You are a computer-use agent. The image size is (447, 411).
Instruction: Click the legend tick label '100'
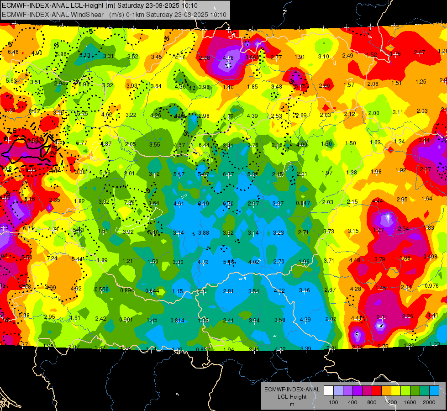[333, 402]
